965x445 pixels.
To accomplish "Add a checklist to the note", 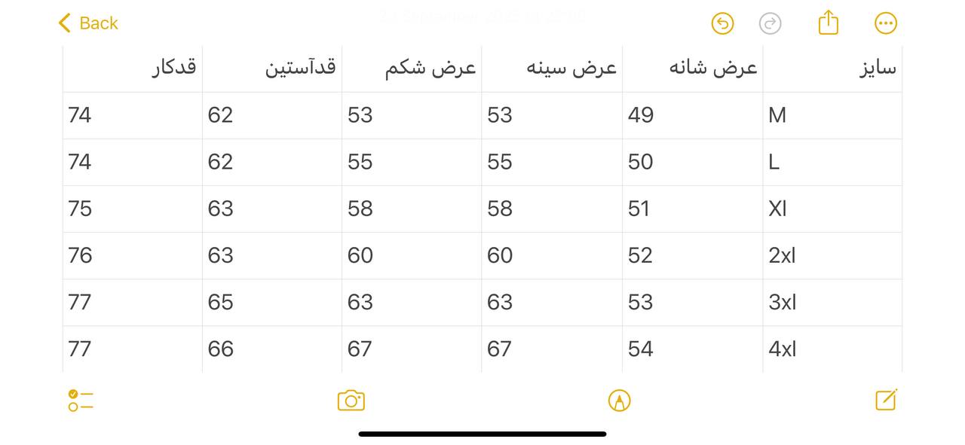I will tap(80, 401).
